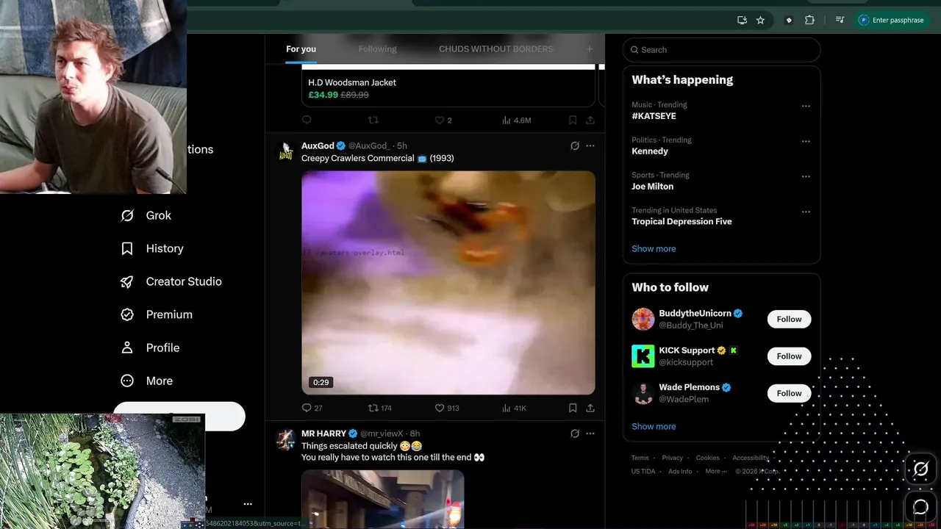Open the Premium page
The width and height of the screenshot is (941, 529).
pyautogui.click(x=157, y=314)
